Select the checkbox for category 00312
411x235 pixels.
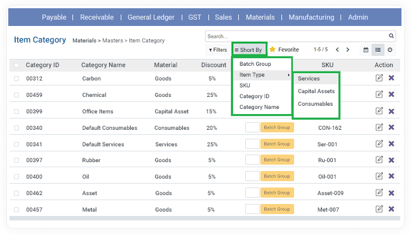click(17, 79)
